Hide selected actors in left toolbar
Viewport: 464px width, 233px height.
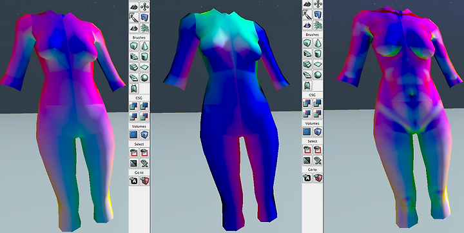(144, 152)
